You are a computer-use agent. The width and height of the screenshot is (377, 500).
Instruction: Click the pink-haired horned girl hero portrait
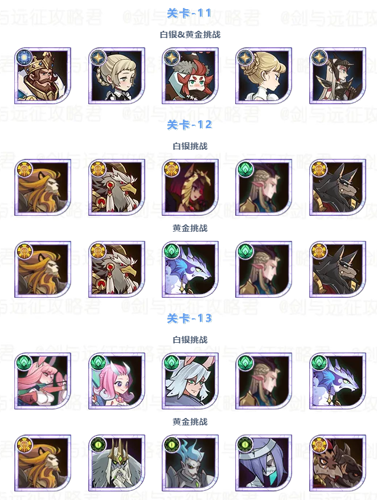(117, 381)
